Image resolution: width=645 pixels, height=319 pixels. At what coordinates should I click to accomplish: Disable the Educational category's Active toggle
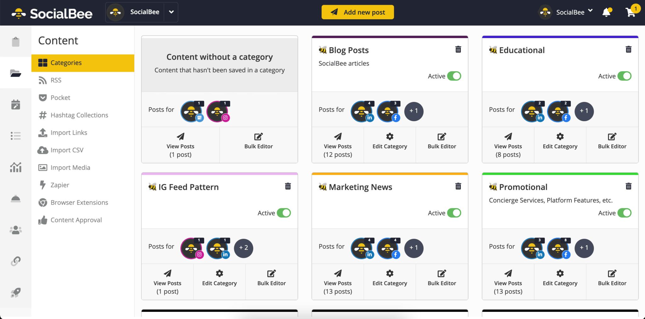[625, 76]
